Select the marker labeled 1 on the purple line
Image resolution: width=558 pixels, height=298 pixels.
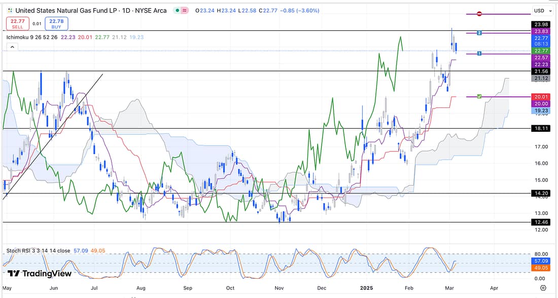coord(479,54)
